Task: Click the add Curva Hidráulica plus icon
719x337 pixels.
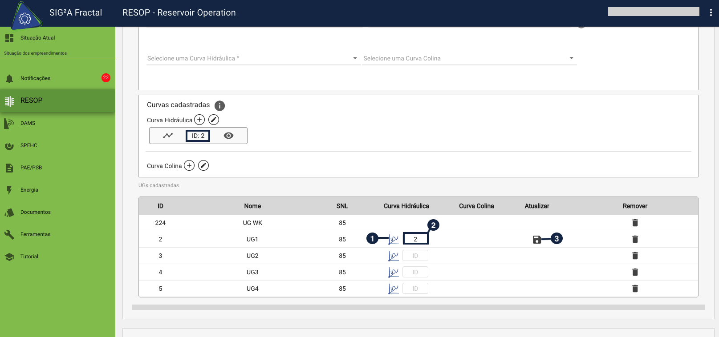Action: pyautogui.click(x=199, y=120)
